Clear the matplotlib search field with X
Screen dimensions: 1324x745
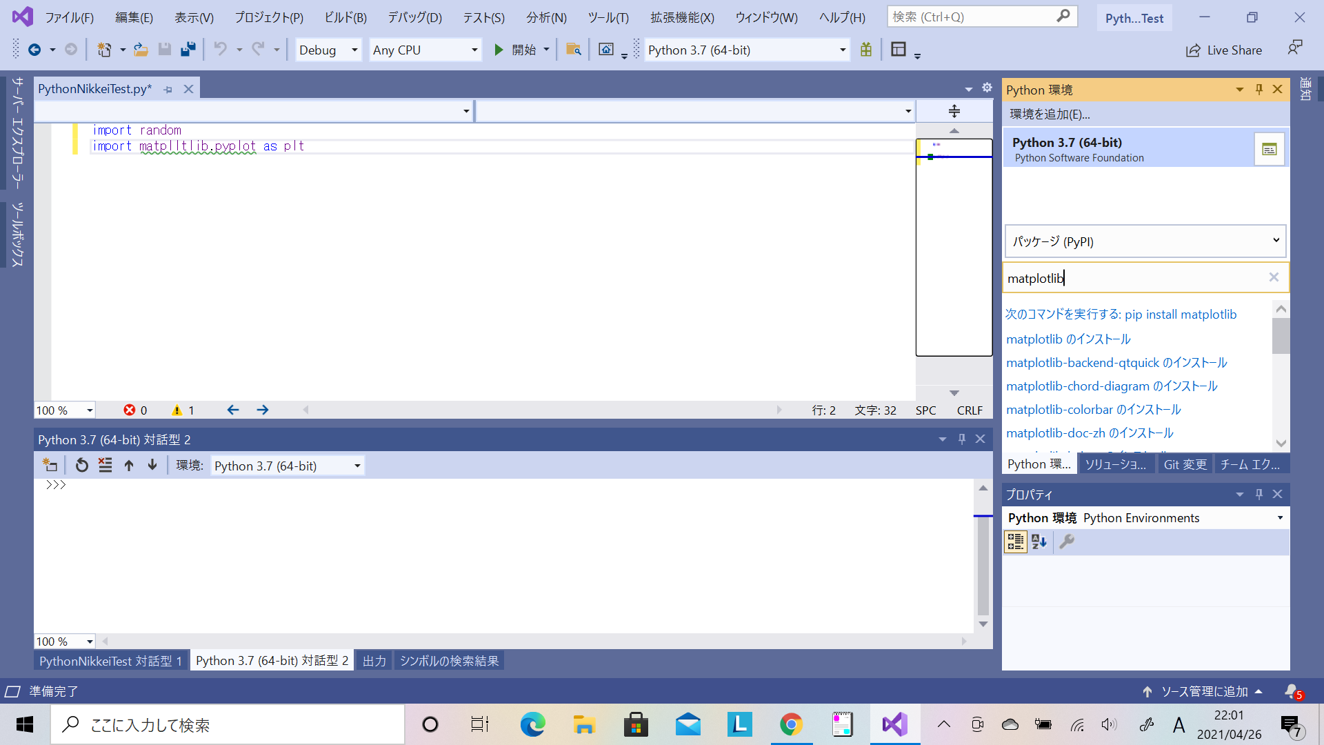(1273, 277)
